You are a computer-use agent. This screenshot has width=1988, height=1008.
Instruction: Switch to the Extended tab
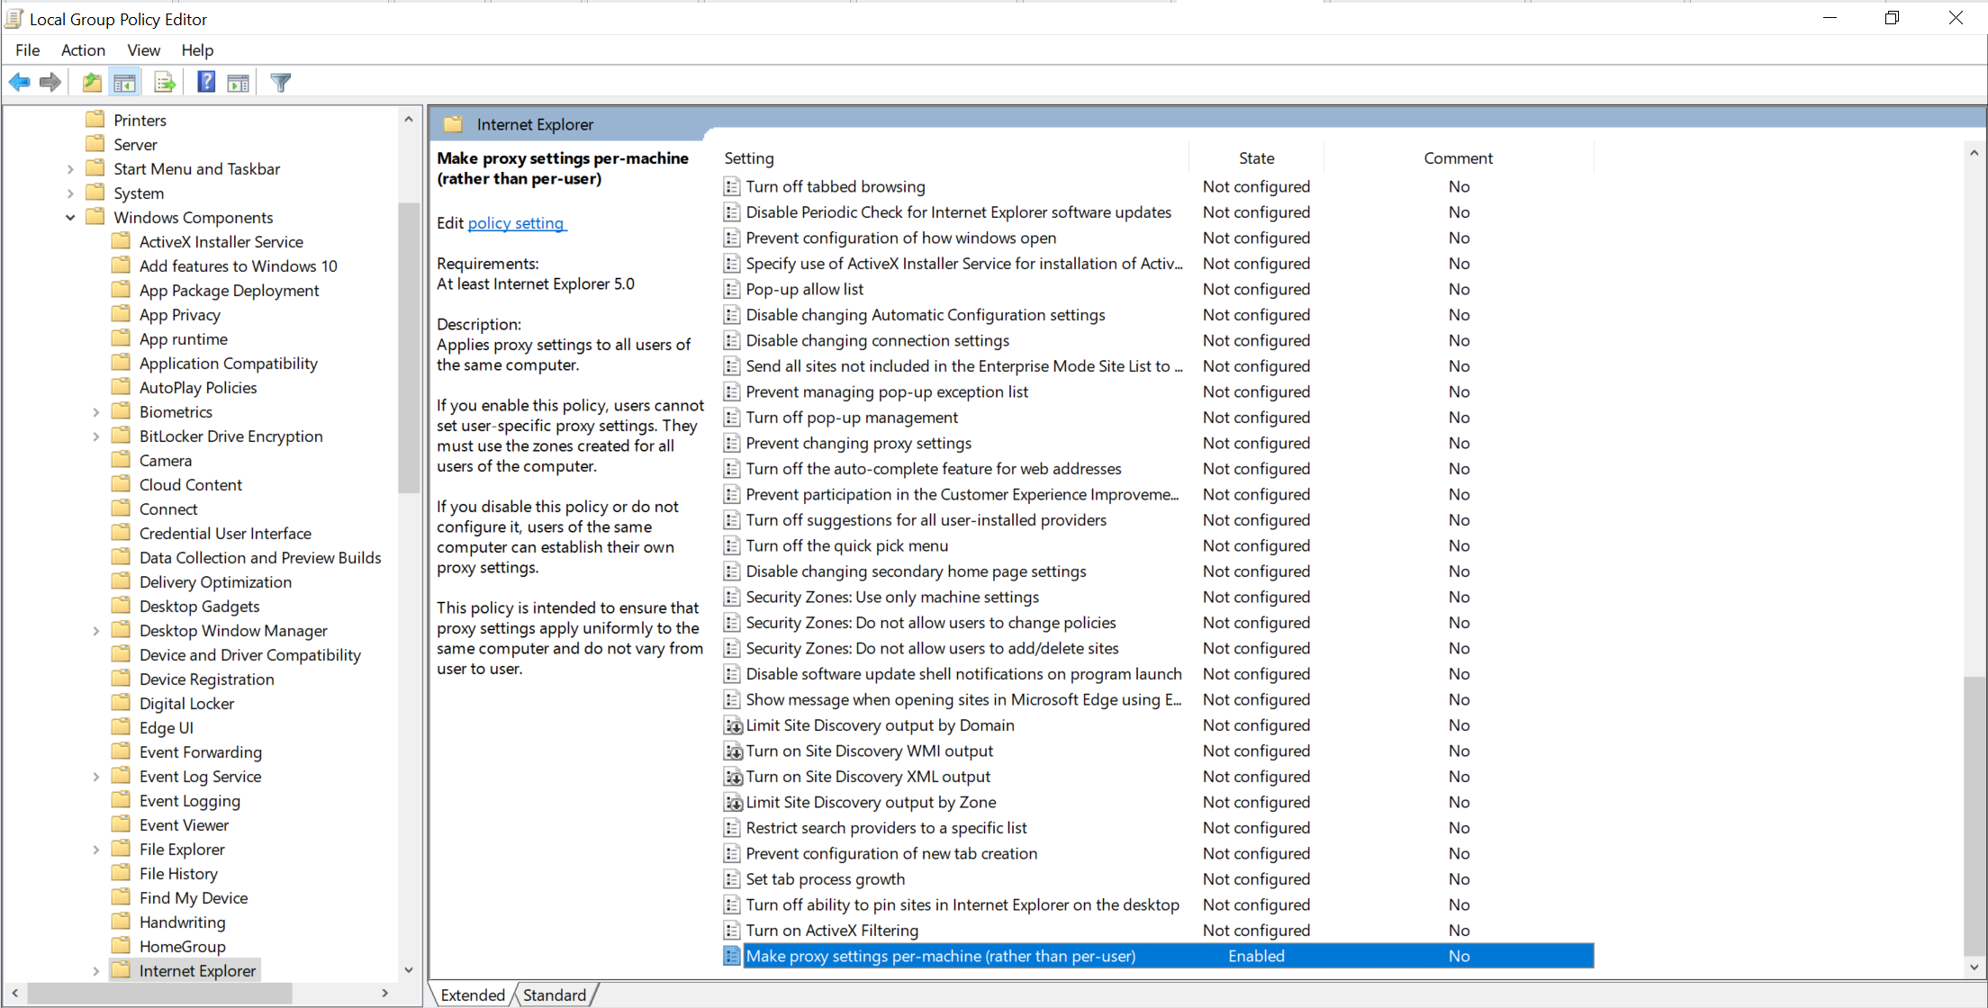[473, 994]
